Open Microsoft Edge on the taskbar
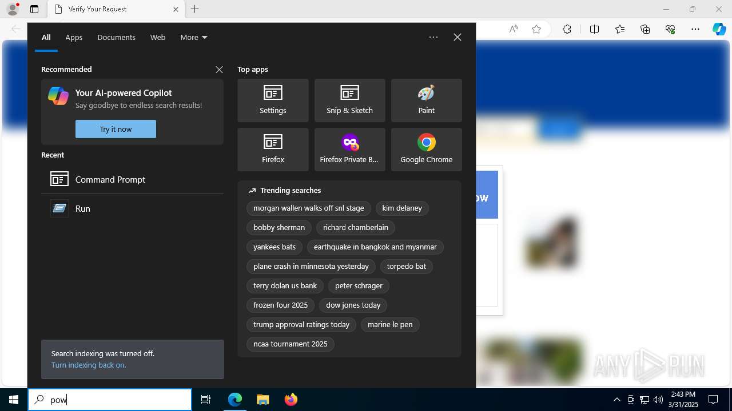Image resolution: width=732 pixels, height=411 pixels. coord(235,400)
